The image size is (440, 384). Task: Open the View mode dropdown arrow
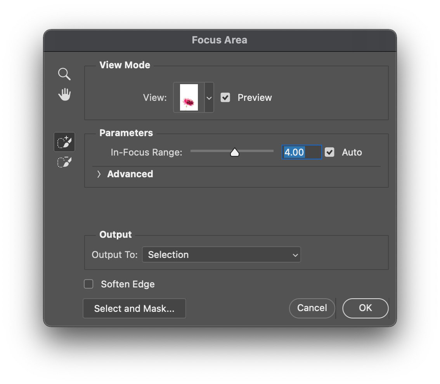point(209,98)
